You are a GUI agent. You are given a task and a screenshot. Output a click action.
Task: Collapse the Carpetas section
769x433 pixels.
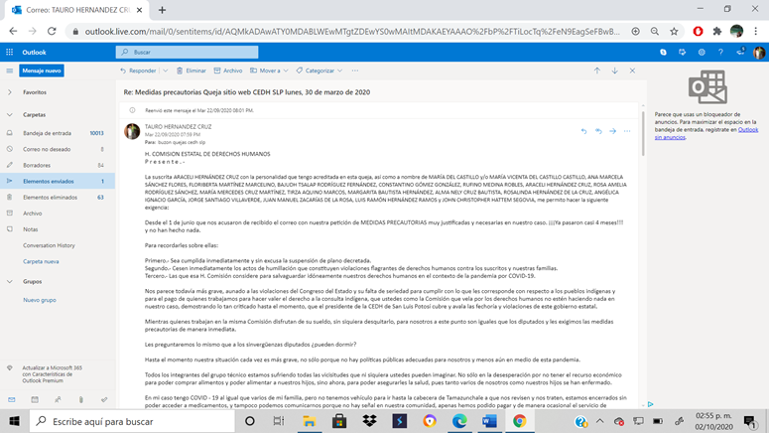tap(9, 115)
